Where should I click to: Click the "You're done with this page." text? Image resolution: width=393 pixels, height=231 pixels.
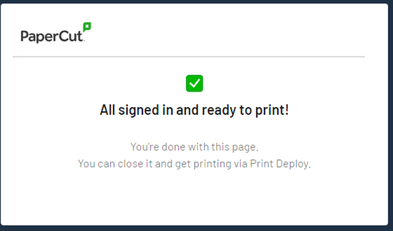click(194, 147)
